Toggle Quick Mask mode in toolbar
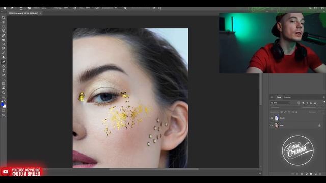 [x=4, y=111]
